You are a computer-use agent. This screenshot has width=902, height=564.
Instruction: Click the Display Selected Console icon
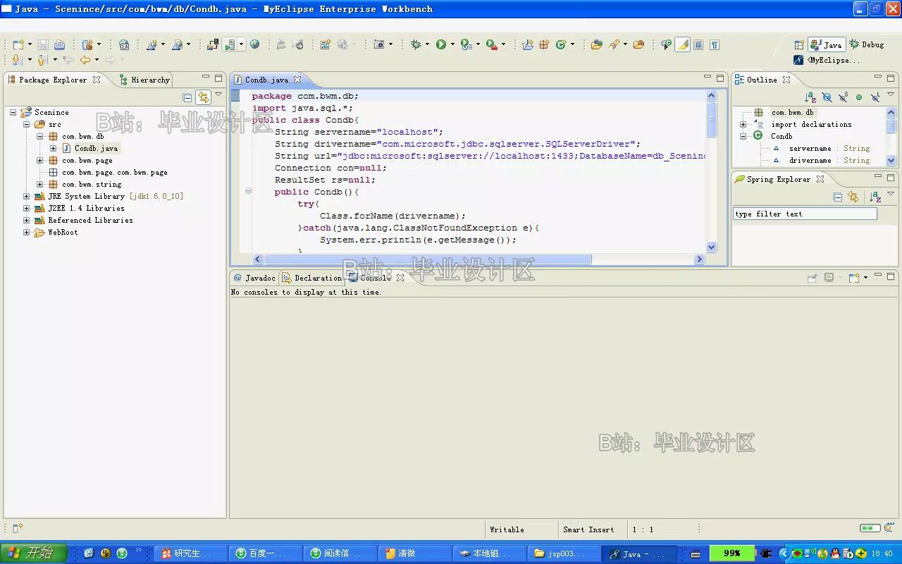pos(829,278)
